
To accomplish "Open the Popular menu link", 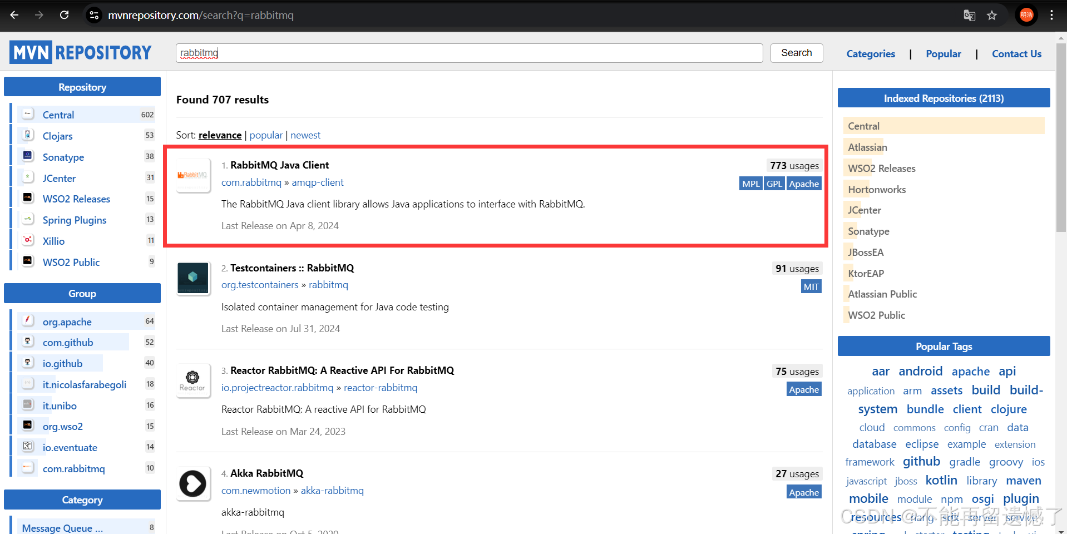I will tap(943, 54).
